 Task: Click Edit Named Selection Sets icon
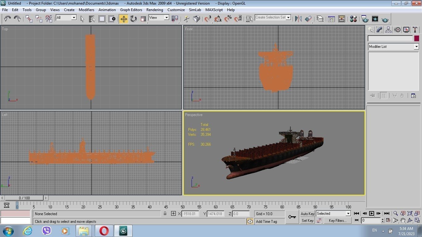pos(249,19)
